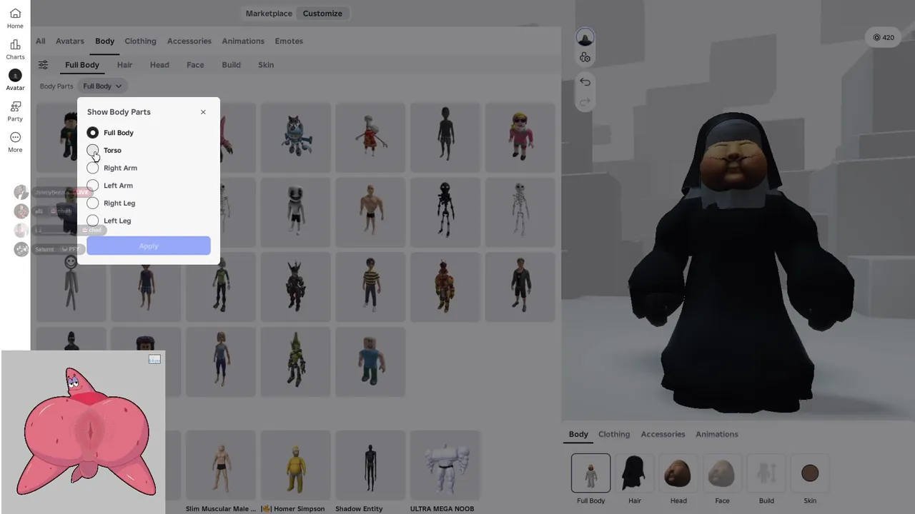Select the Skin sub-tab
This screenshot has height=514, width=915.
click(266, 65)
